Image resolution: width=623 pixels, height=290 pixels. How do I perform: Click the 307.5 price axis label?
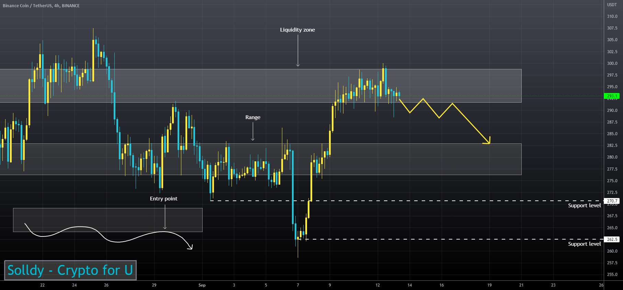pyautogui.click(x=612, y=28)
